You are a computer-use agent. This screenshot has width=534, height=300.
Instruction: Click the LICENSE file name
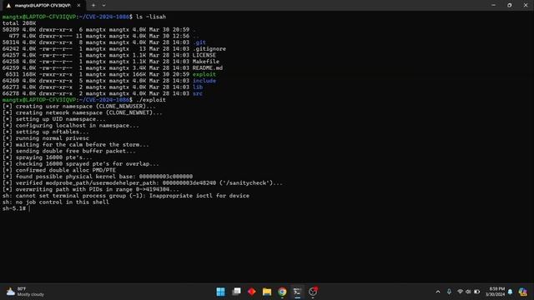click(x=204, y=55)
